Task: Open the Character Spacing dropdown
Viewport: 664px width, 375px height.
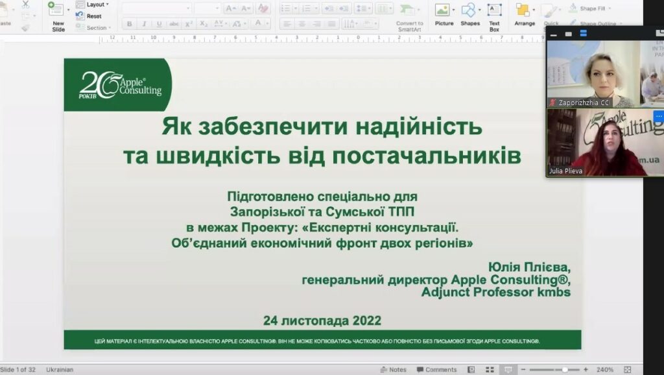Action: point(220,24)
